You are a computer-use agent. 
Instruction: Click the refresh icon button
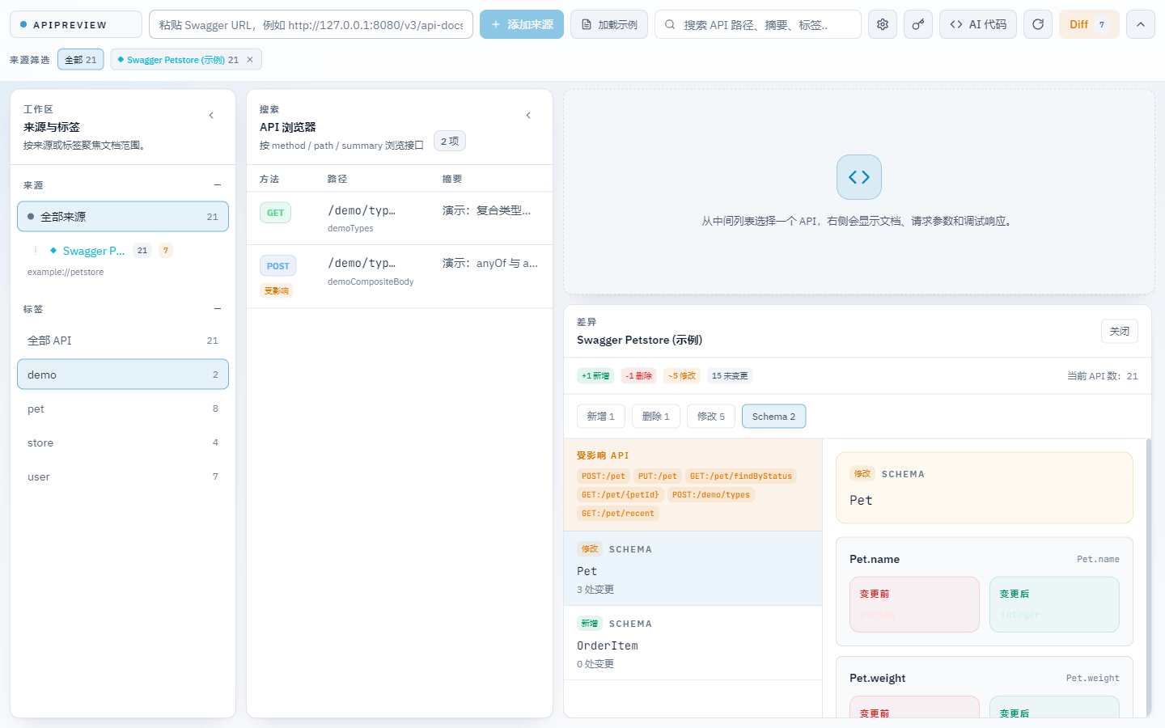click(x=1038, y=24)
